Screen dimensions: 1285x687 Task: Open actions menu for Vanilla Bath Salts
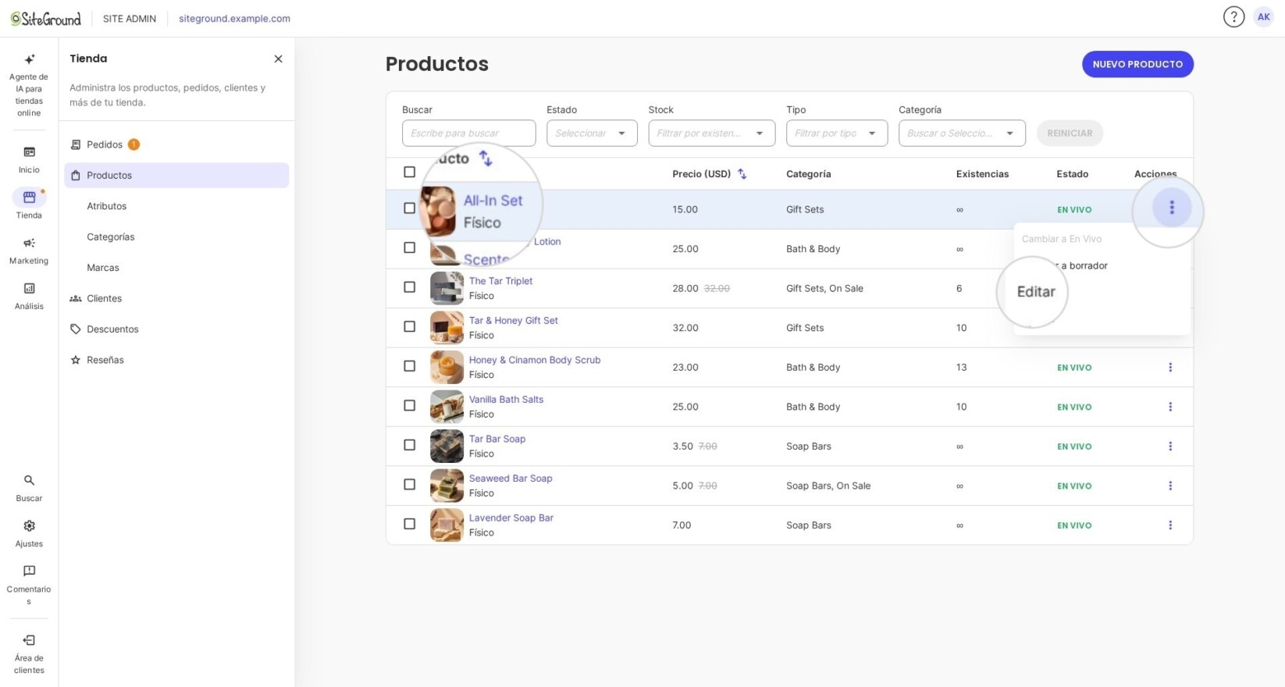point(1170,407)
